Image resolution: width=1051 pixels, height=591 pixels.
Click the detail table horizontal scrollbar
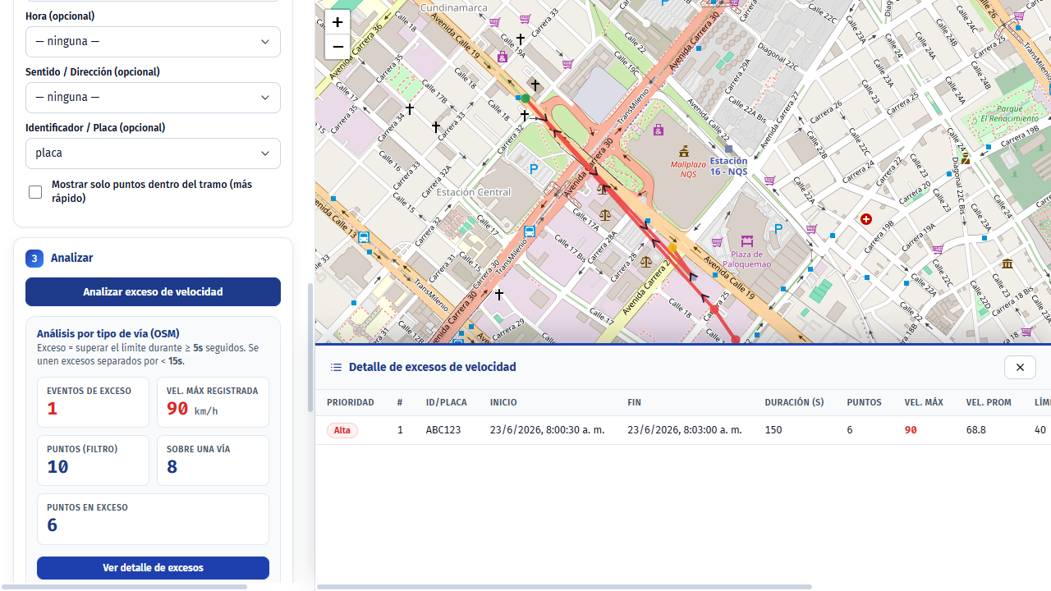click(565, 587)
